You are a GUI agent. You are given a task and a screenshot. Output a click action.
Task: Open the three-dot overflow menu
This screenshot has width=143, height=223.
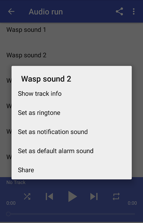click(x=134, y=11)
